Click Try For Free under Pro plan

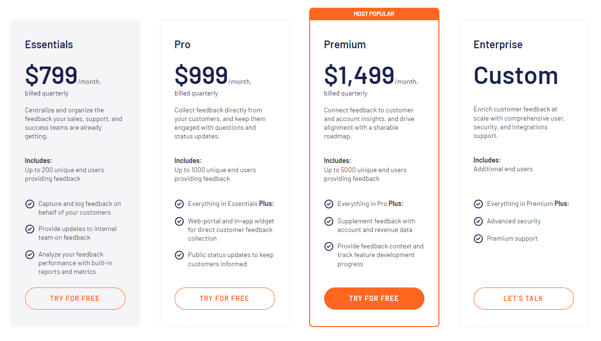point(225,299)
